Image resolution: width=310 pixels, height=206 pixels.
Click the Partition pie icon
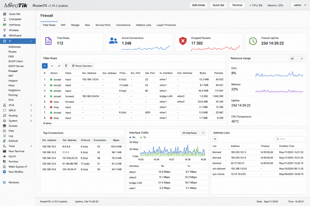tap(5, 161)
